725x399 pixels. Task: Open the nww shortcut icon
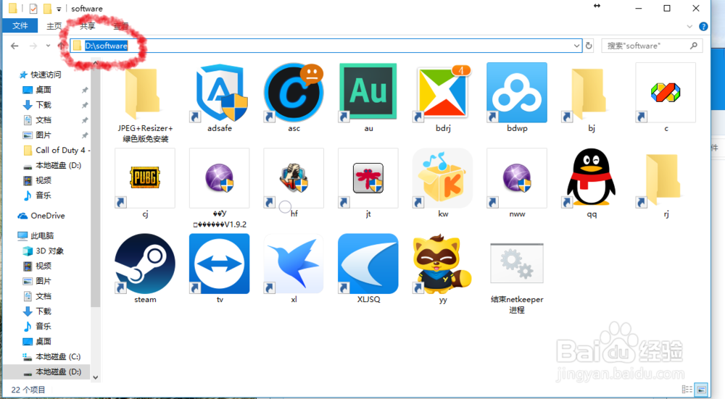pos(517,178)
